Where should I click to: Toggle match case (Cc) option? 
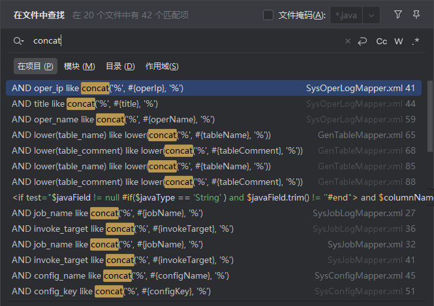(x=381, y=42)
